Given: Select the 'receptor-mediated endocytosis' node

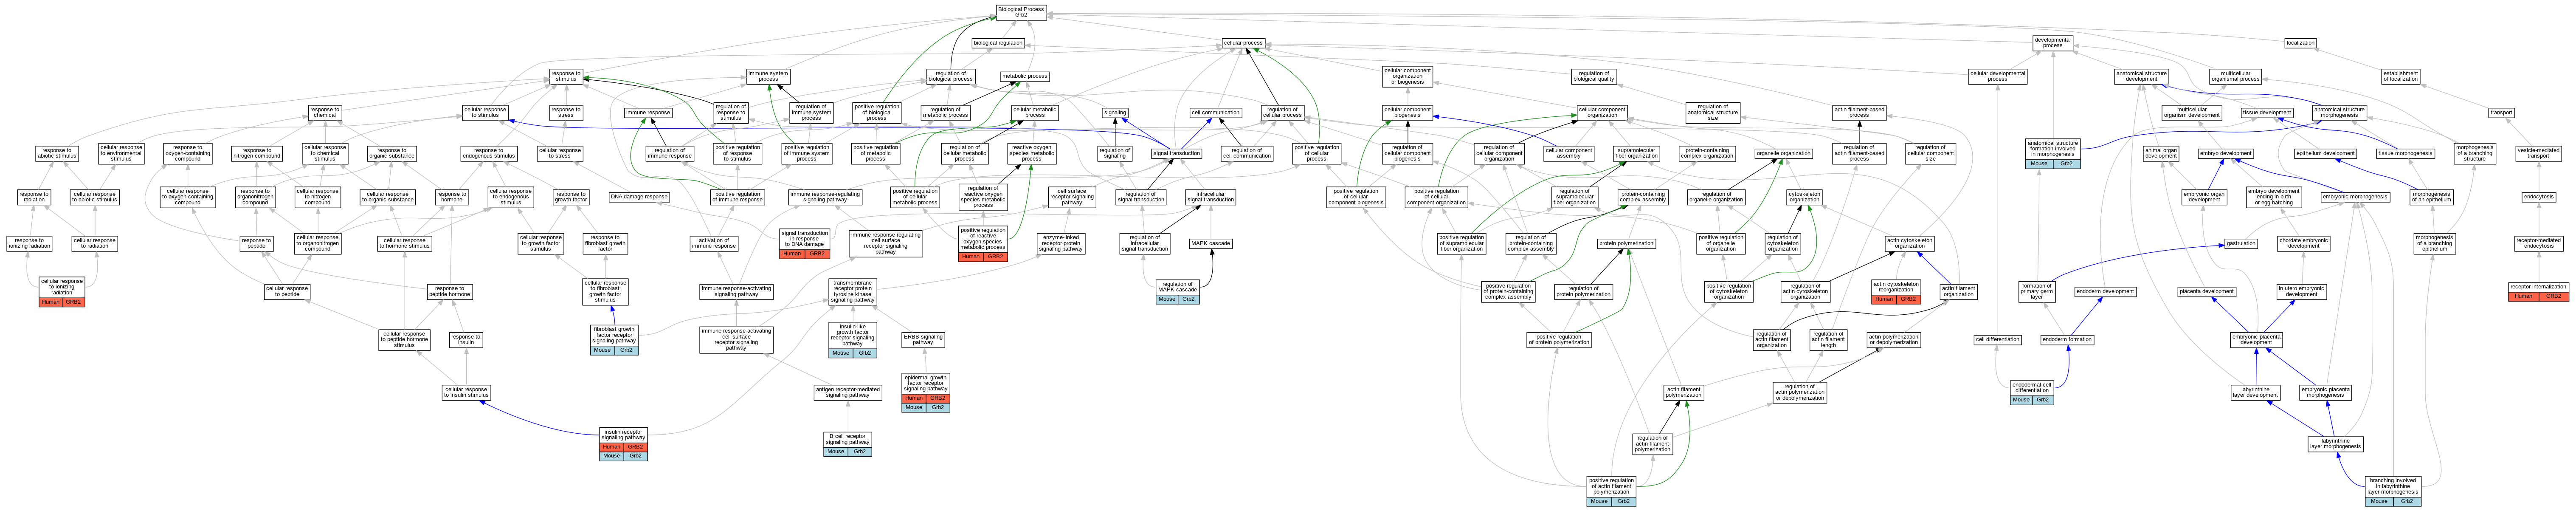Looking at the screenshot, I should pos(2539,243).
